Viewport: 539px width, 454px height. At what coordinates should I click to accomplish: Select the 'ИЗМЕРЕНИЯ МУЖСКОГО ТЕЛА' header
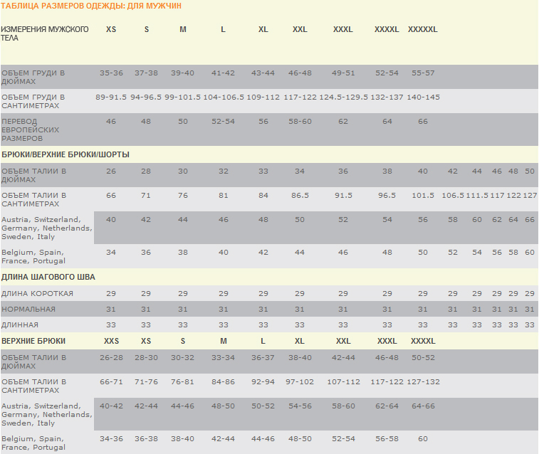45,33
